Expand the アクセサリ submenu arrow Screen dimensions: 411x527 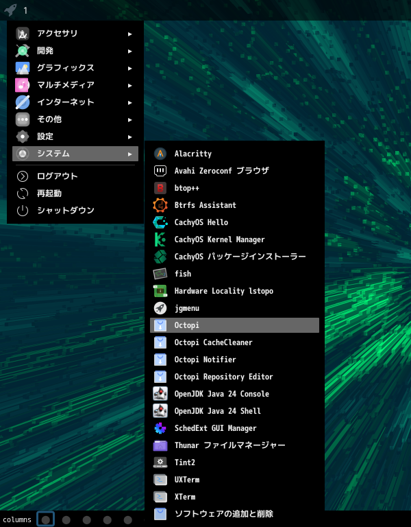[x=130, y=34]
